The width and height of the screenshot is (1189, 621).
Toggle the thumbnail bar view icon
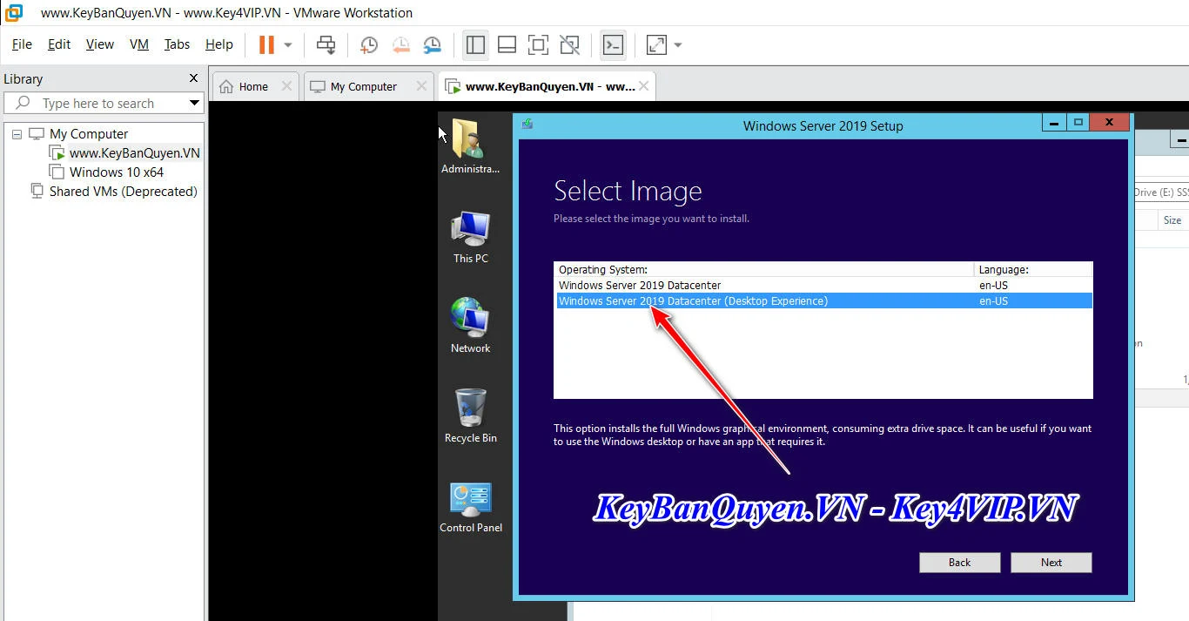click(x=507, y=44)
